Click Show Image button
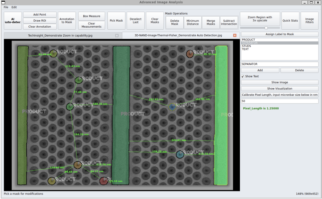 click(x=280, y=82)
